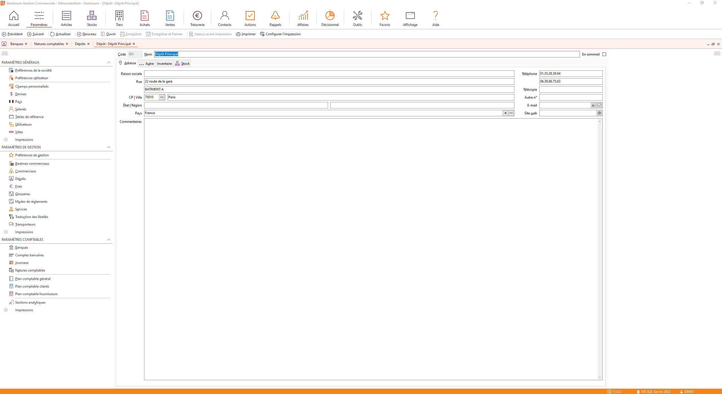Open Transporteurs in sidebar
The width and height of the screenshot is (722, 394).
point(25,224)
